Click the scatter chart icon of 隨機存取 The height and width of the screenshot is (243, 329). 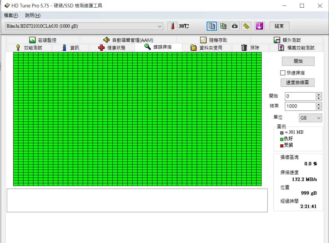[x=203, y=40]
